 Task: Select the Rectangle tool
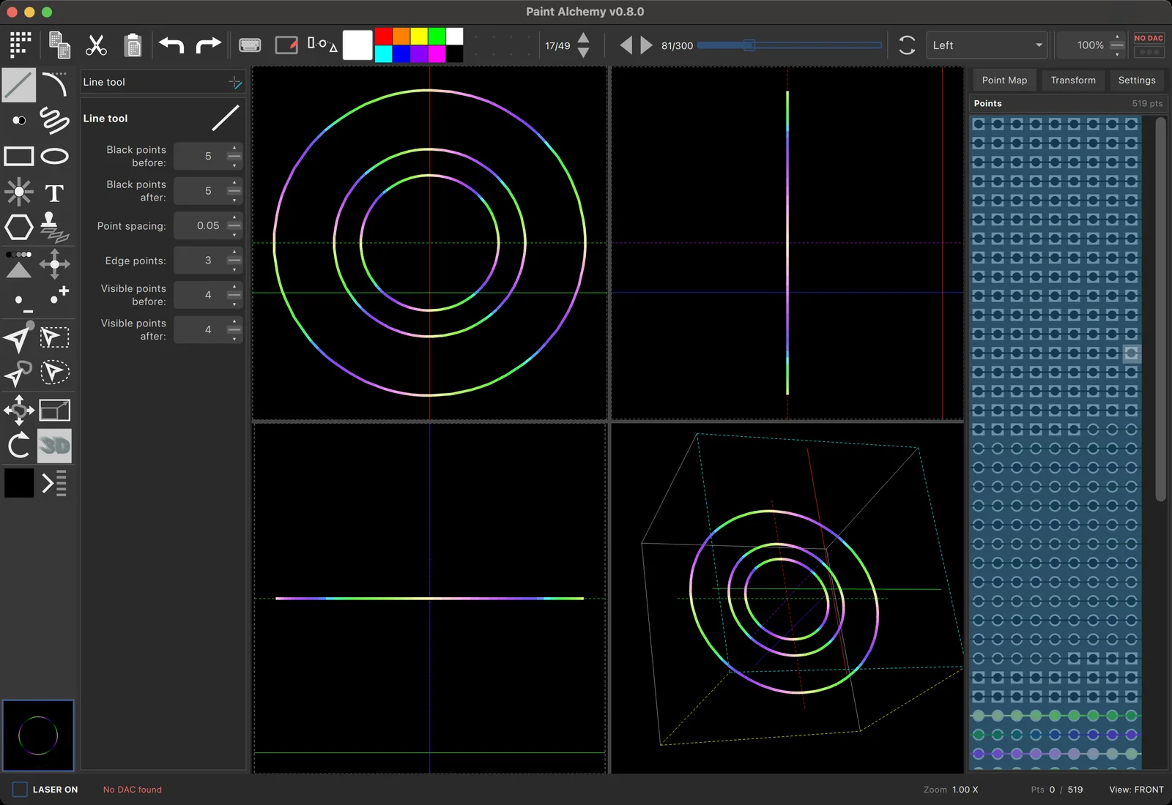pyautogui.click(x=19, y=156)
